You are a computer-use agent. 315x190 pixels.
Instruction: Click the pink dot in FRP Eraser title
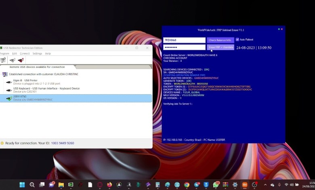pos(282,29)
